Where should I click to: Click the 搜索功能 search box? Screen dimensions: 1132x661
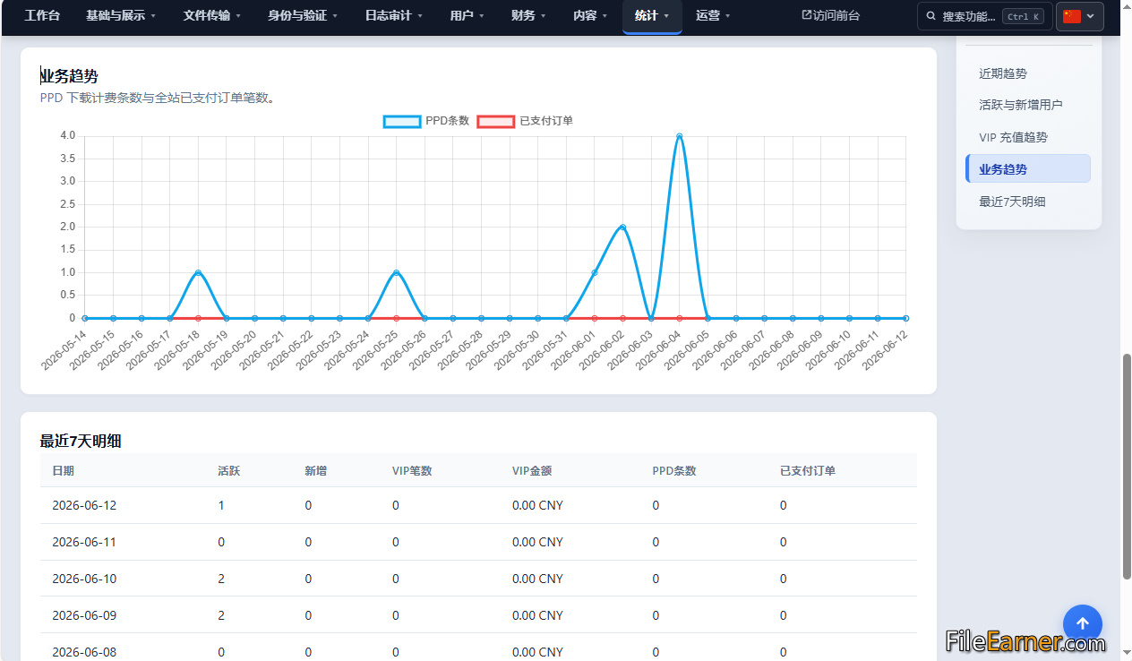[x=984, y=16]
